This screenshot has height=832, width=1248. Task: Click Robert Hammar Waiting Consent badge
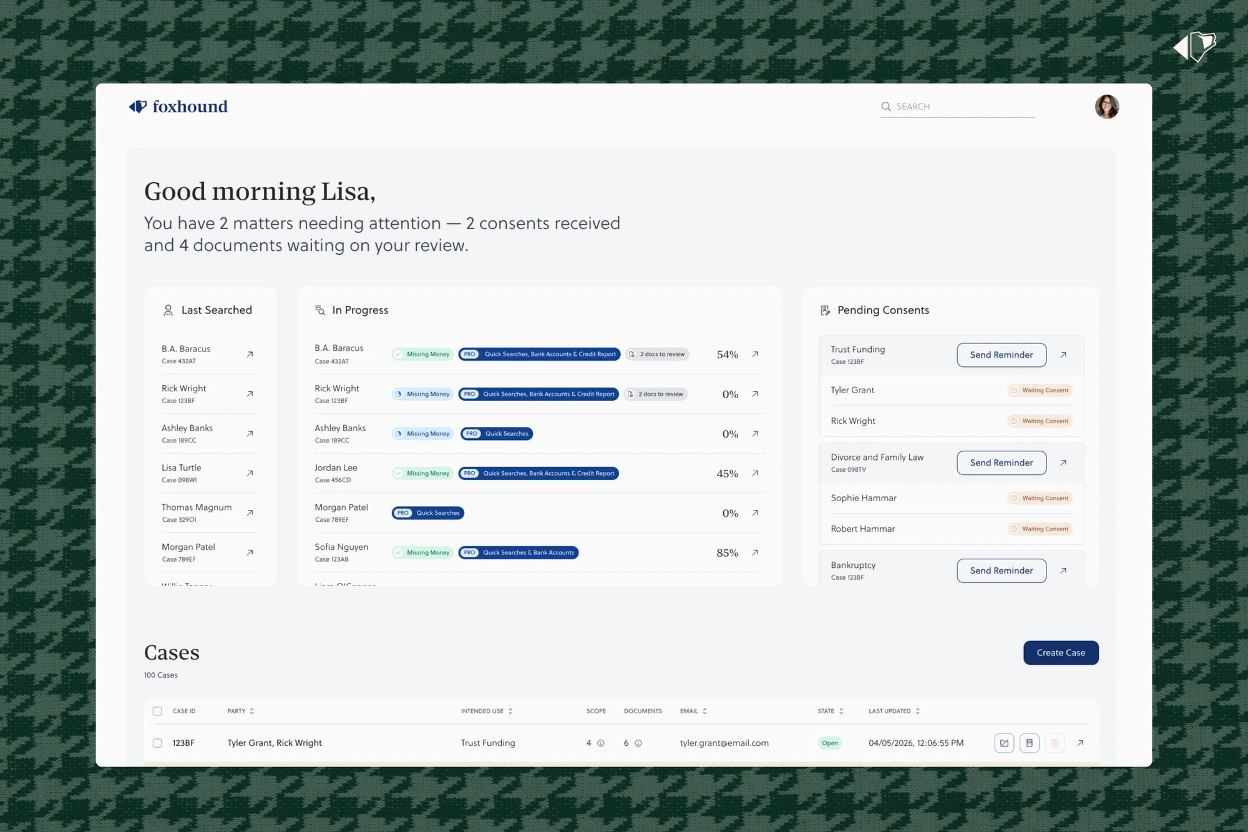(x=1040, y=529)
